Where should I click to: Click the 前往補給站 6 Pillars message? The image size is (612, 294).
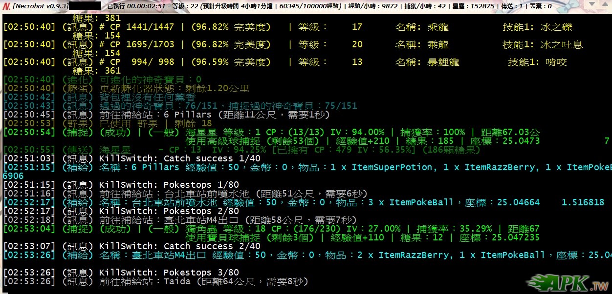click(166, 115)
